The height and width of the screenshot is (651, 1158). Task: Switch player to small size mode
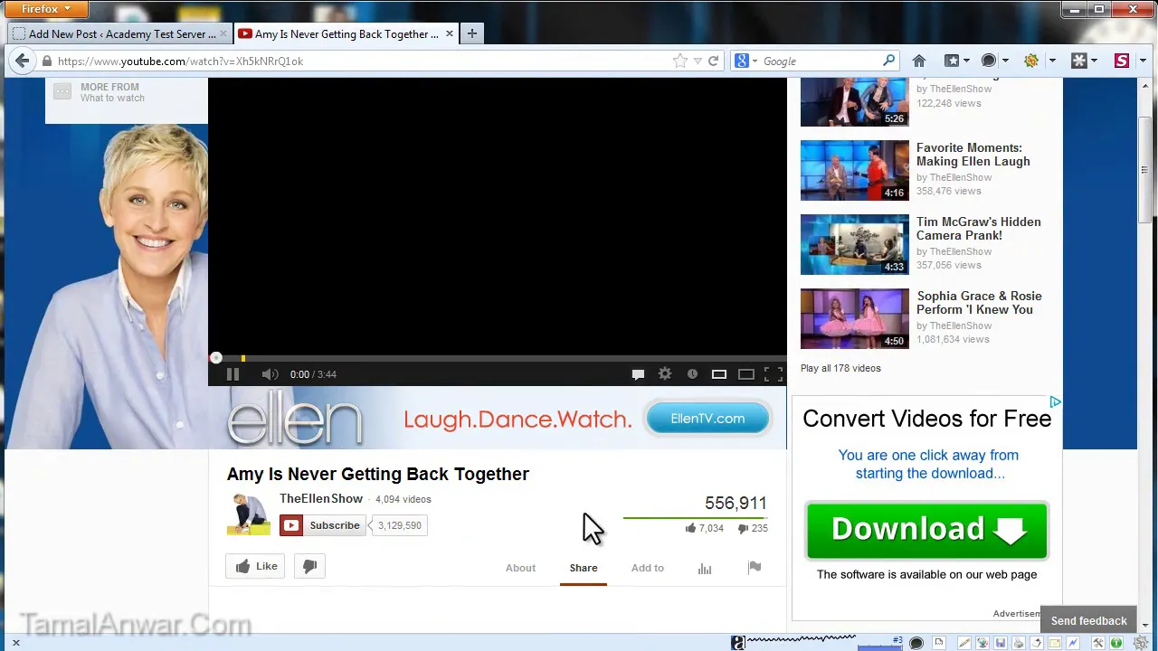coord(719,374)
